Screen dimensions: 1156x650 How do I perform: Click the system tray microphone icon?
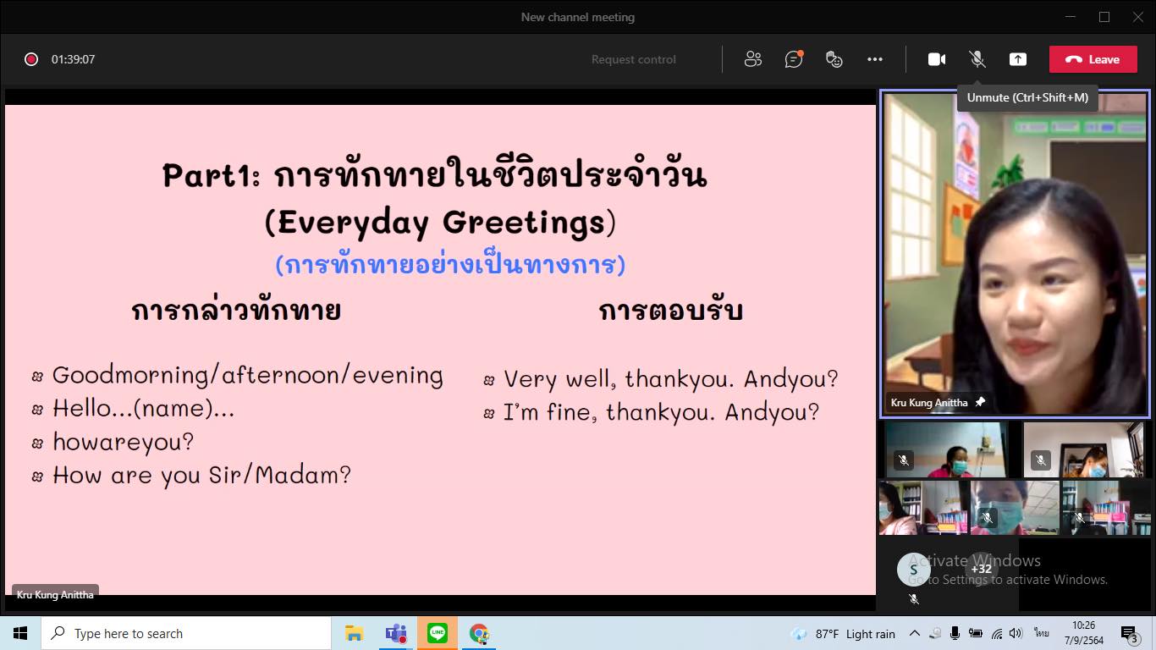point(955,633)
